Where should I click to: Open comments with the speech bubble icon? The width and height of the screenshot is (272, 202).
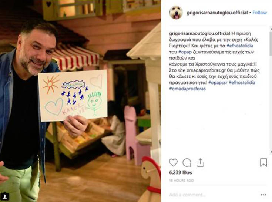click(x=187, y=163)
